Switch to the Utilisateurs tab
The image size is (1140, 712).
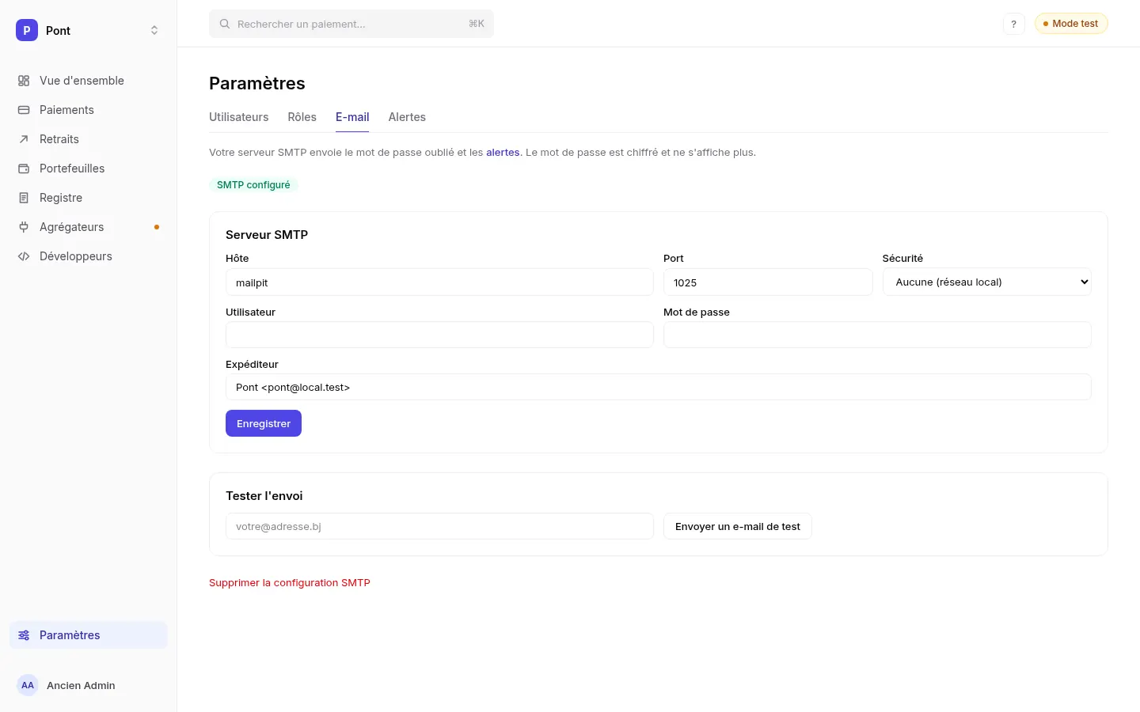pyautogui.click(x=238, y=117)
